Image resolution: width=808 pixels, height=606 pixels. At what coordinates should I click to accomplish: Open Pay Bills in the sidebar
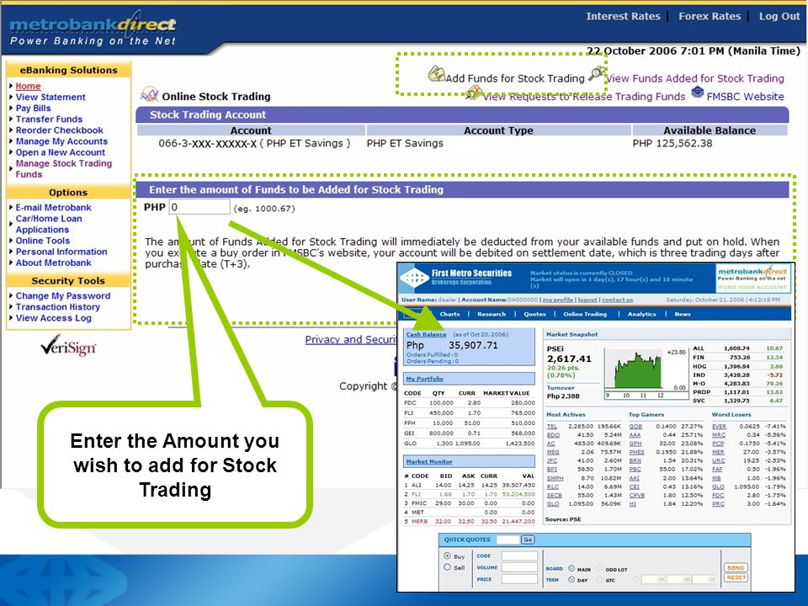point(33,109)
